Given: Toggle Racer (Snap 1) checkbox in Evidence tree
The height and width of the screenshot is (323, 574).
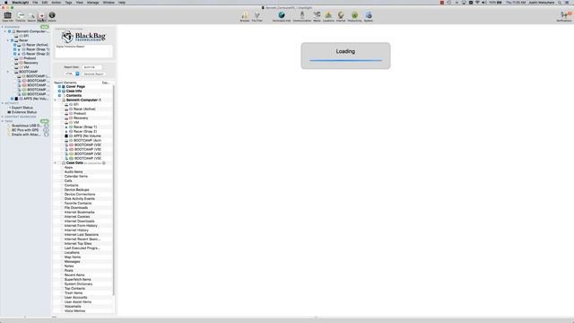Looking at the screenshot, I should 15,49.
